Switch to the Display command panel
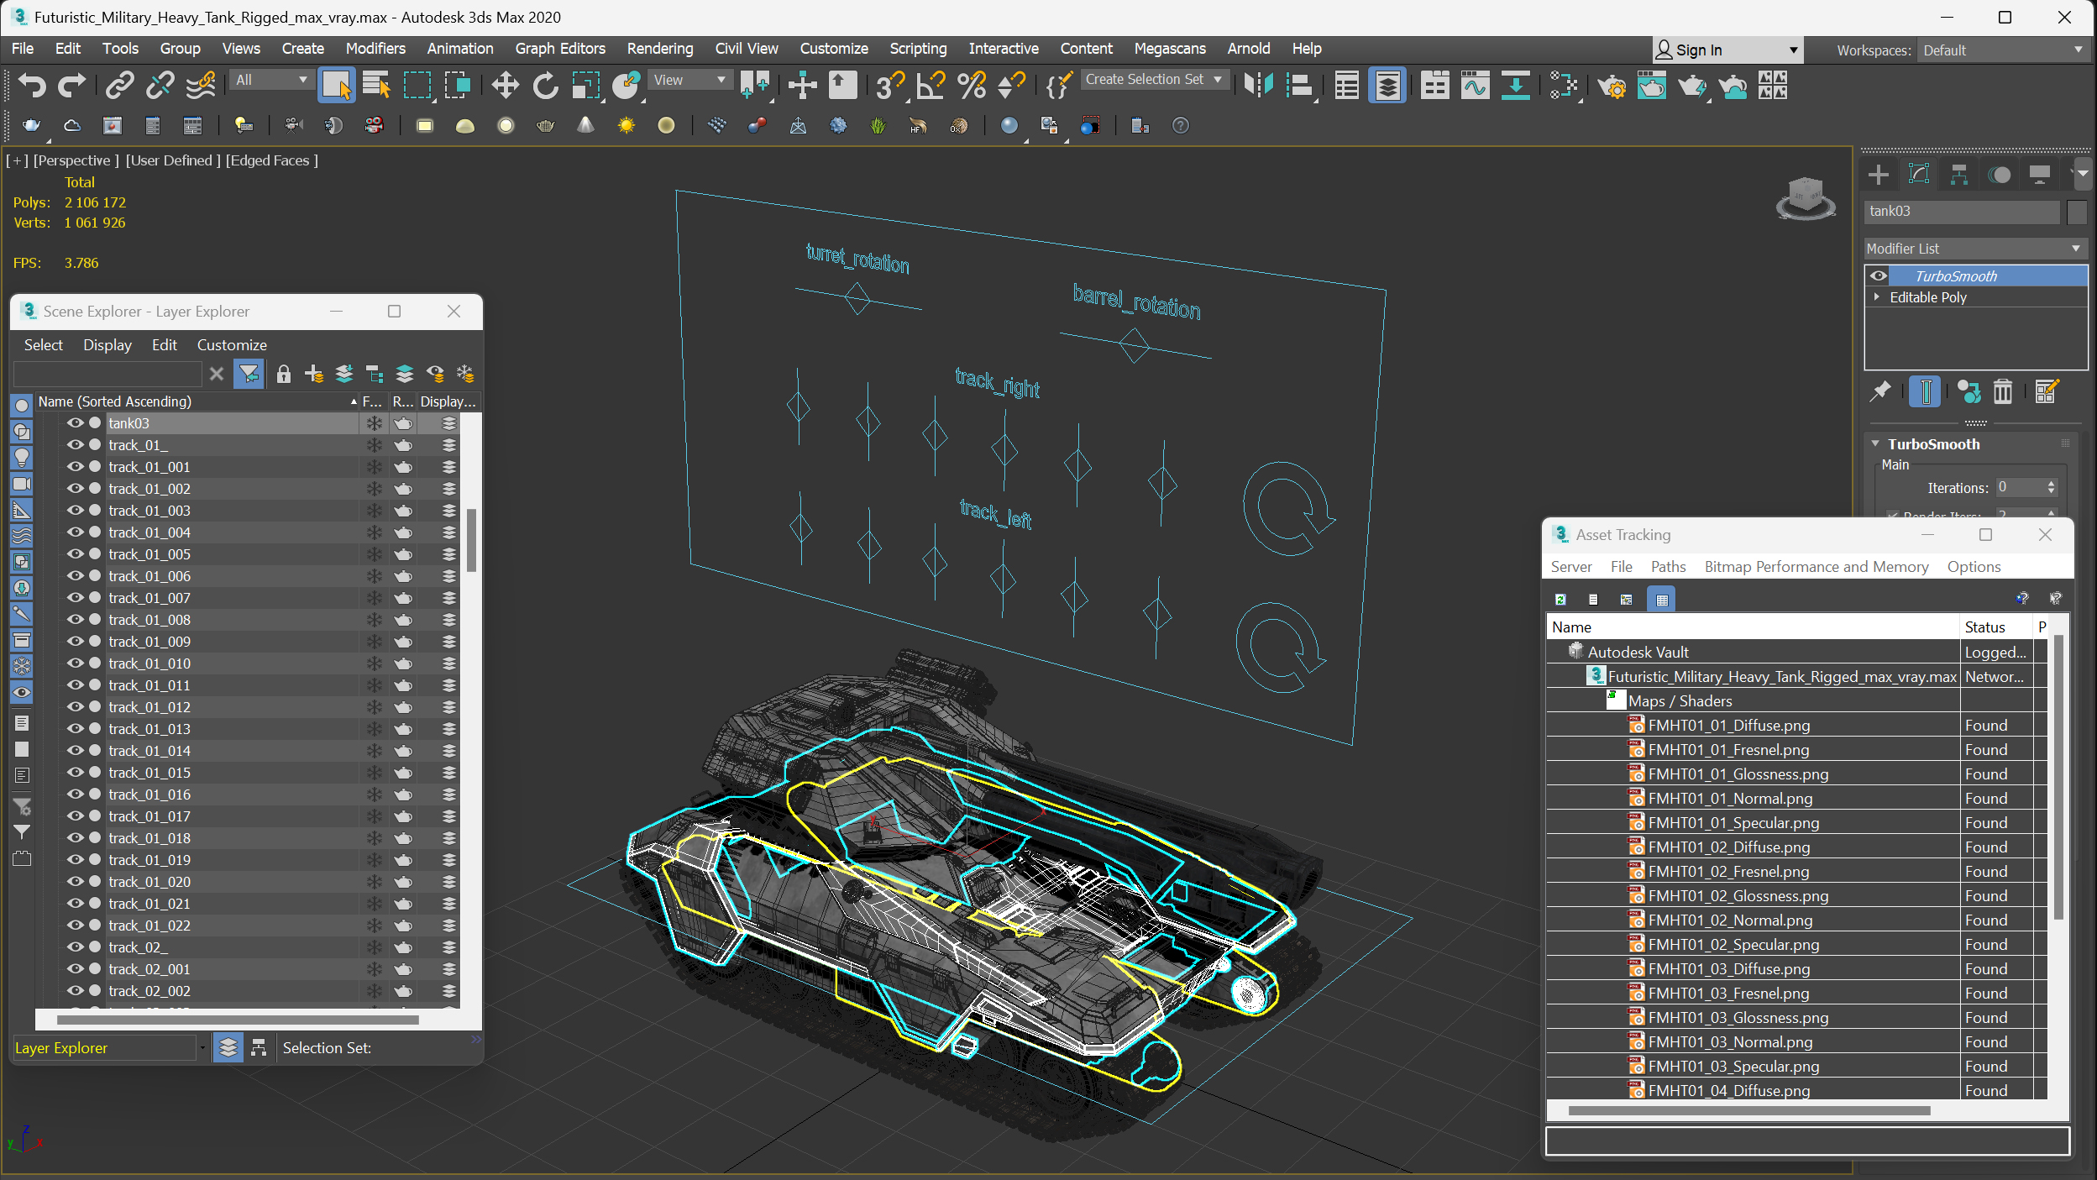Viewport: 2097px width, 1180px height. tap(2040, 175)
